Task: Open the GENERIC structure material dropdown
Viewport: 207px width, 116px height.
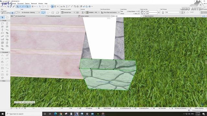Action: (93, 13)
